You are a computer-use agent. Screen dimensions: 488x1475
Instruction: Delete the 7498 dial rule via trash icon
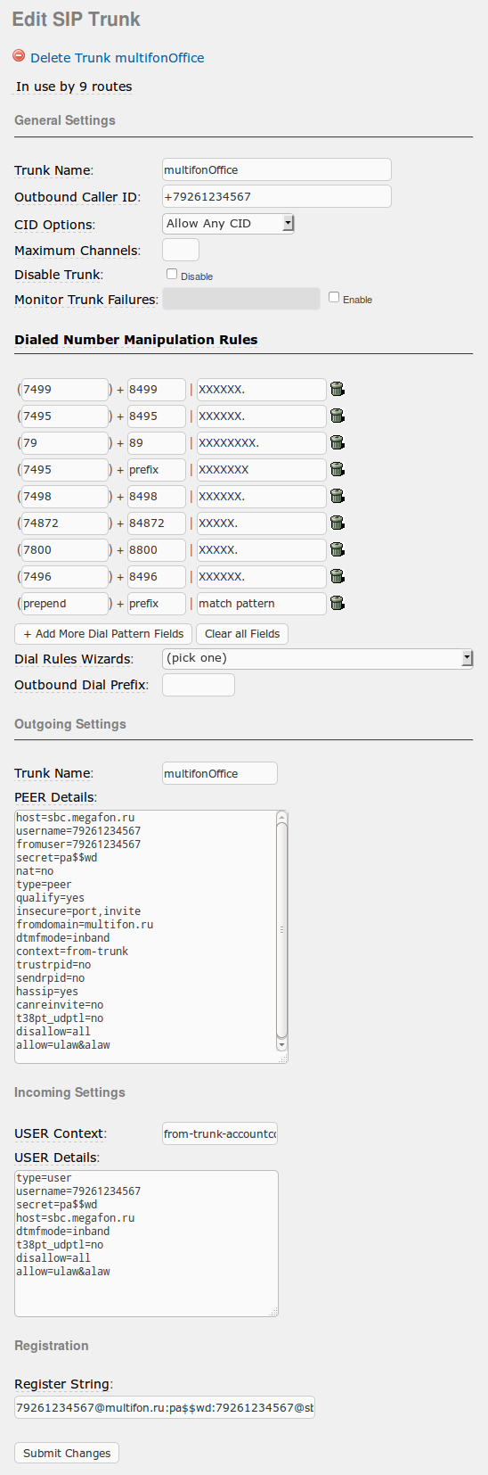(337, 496)
